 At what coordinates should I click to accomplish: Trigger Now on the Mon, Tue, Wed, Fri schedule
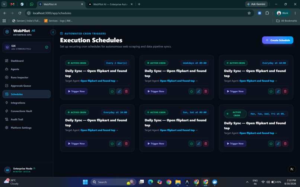click(x=235, y=144)
